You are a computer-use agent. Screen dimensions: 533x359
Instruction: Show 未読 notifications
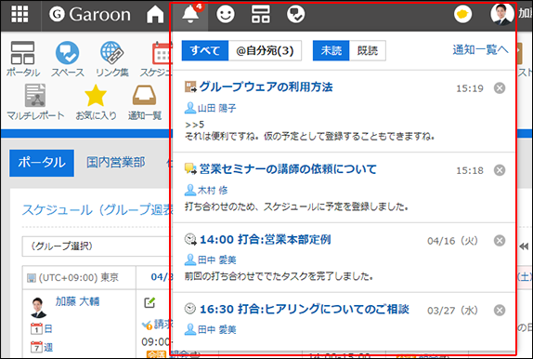coord(331,50)
